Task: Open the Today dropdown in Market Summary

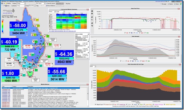Action: coord(60,12)
